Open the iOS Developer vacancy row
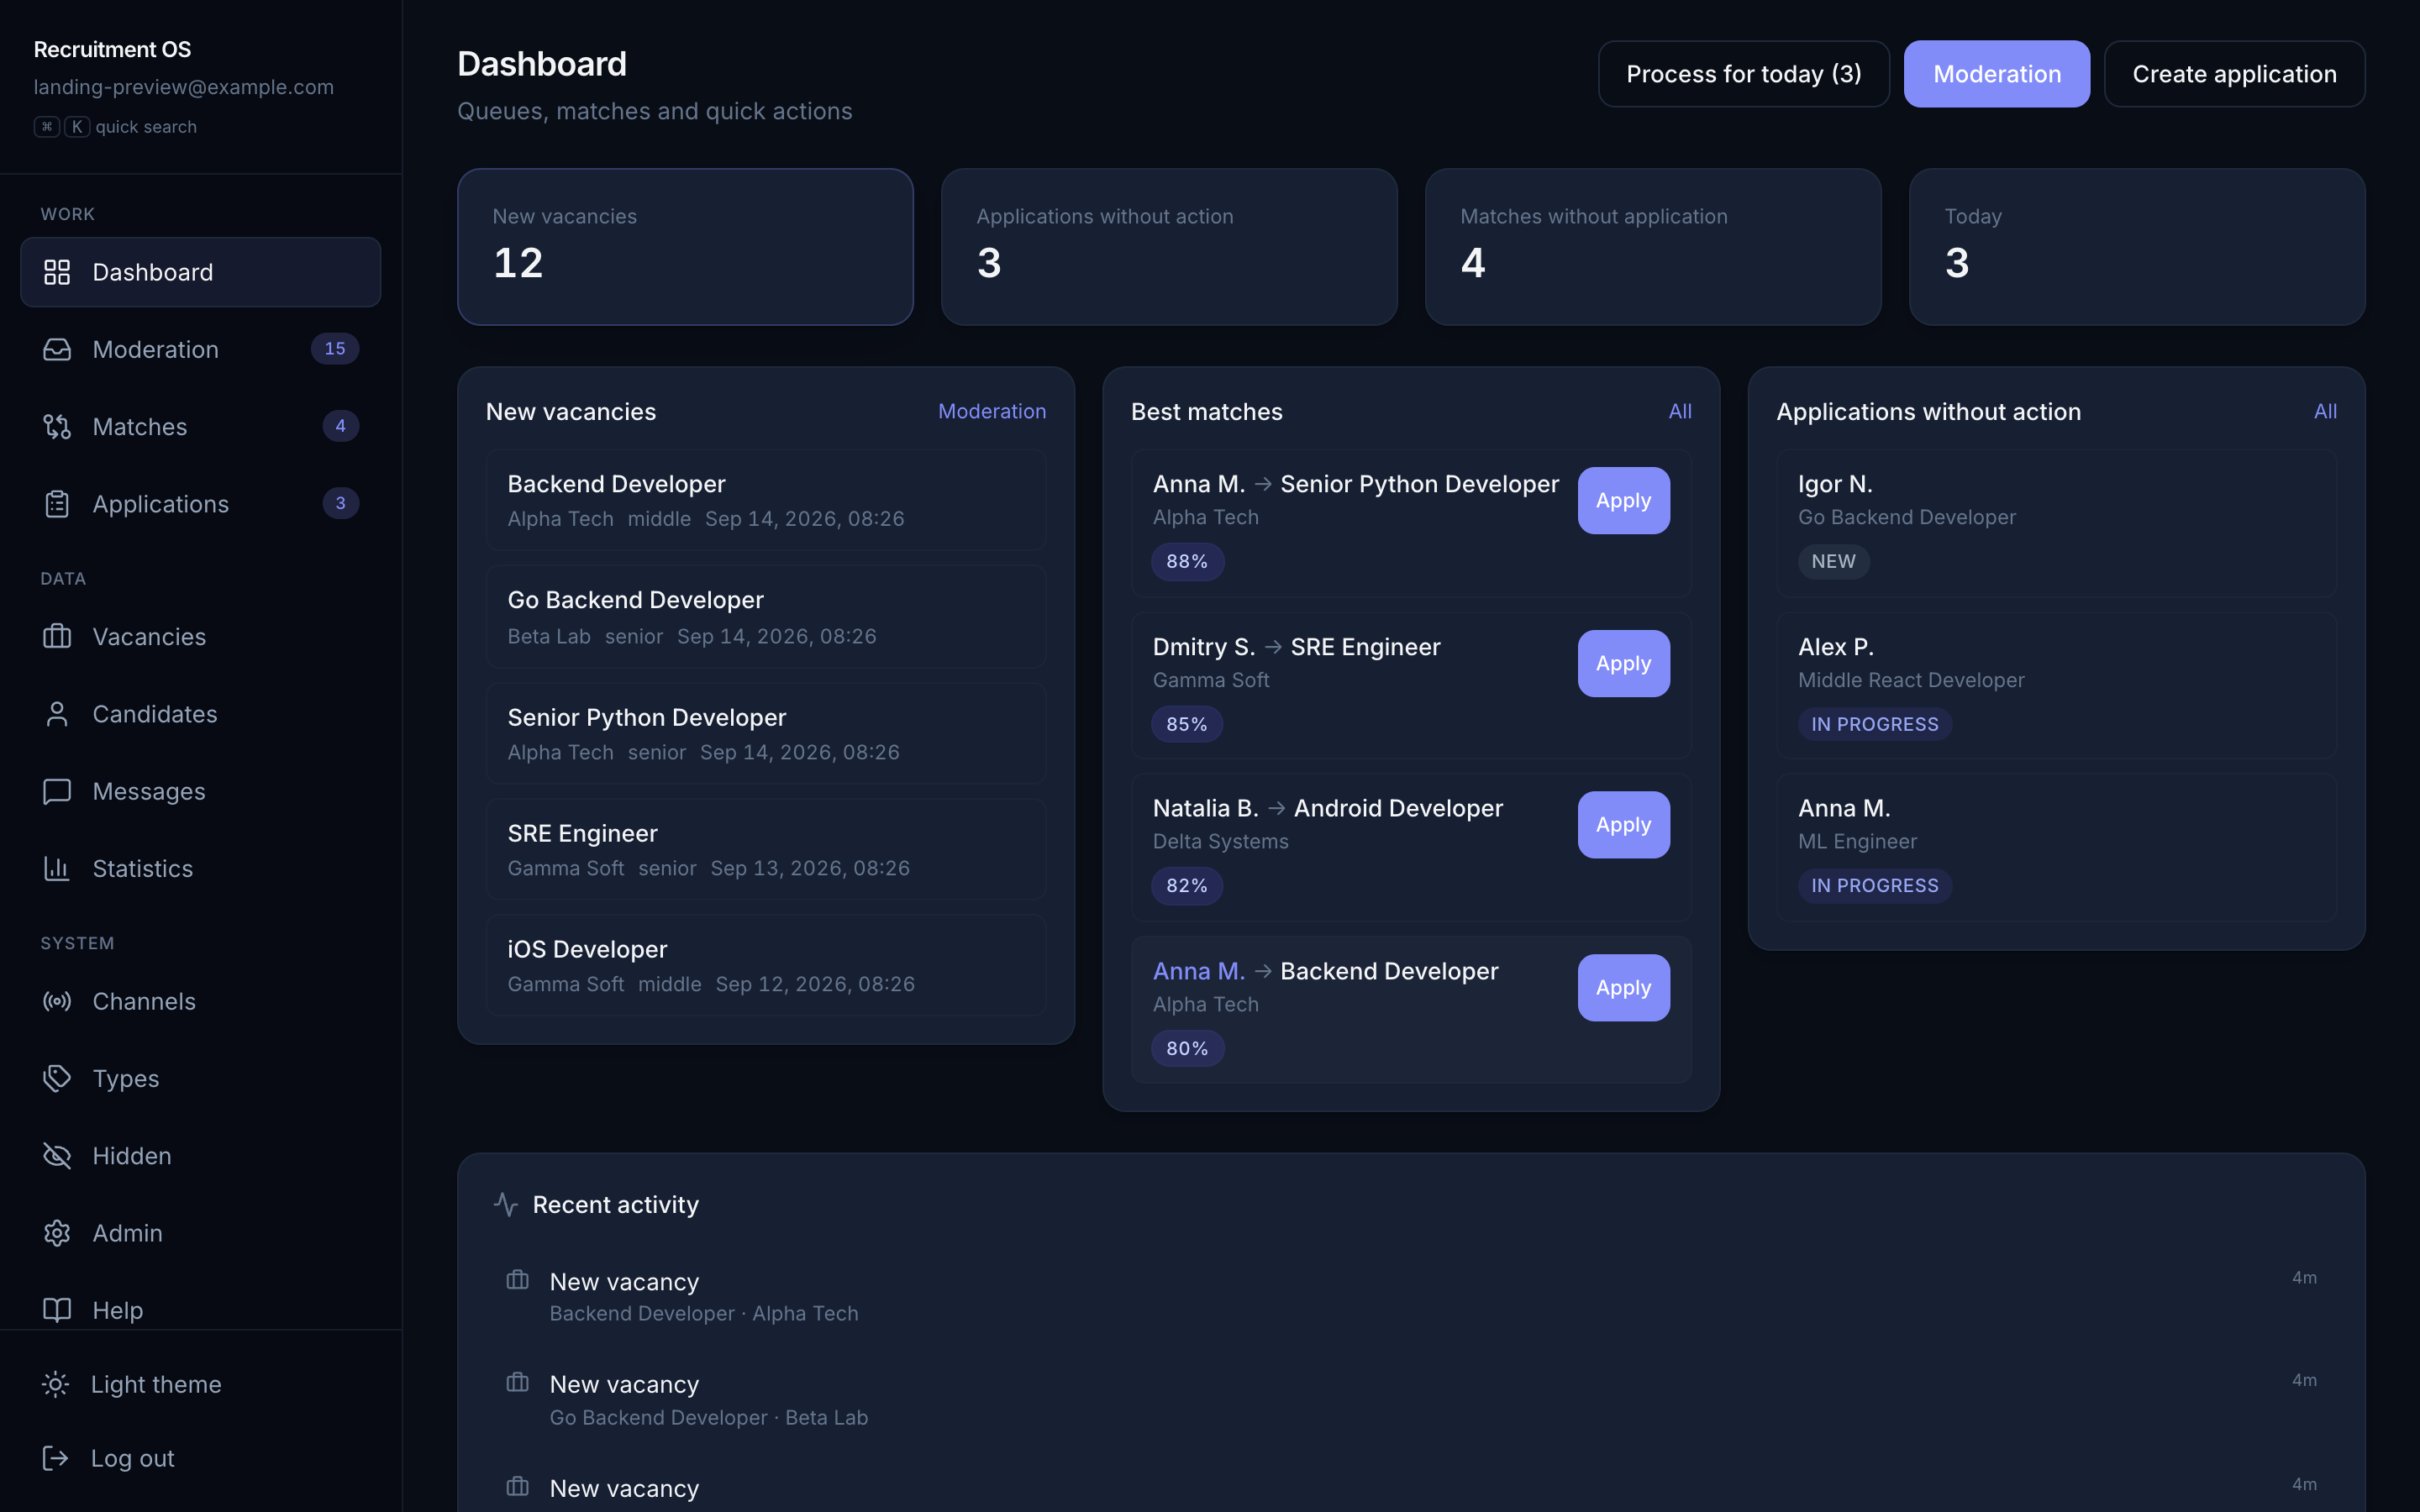This screenshot has height=1512, width=2420. click(766, 966)
